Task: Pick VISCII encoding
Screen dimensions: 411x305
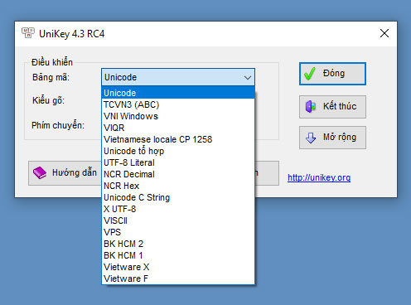Action: pos(178,220)
